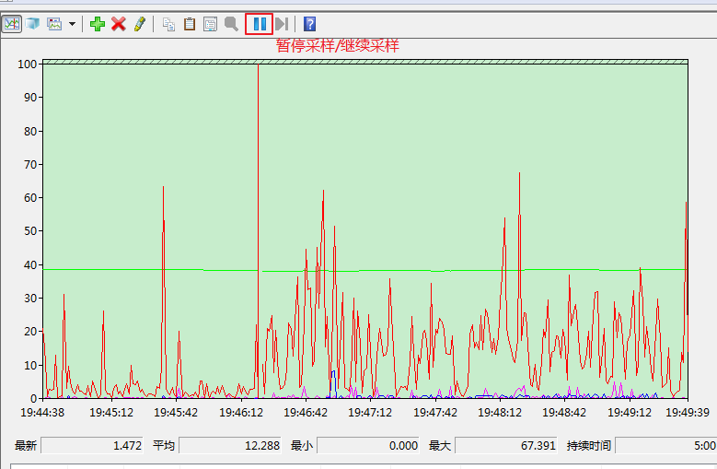Click the 19:45:42 time axis label
This screenshot has width=717, height=469.
point(176,412)
